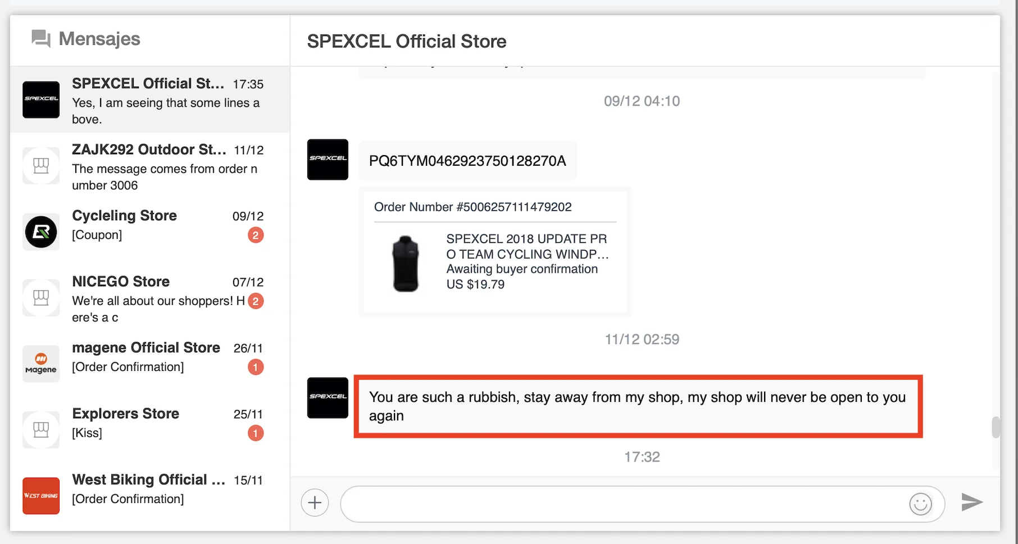The height and width of the screenshot is (544, 1018).
Task: Open Order Number #5006257111479202 link
Action: coord(472,207)
